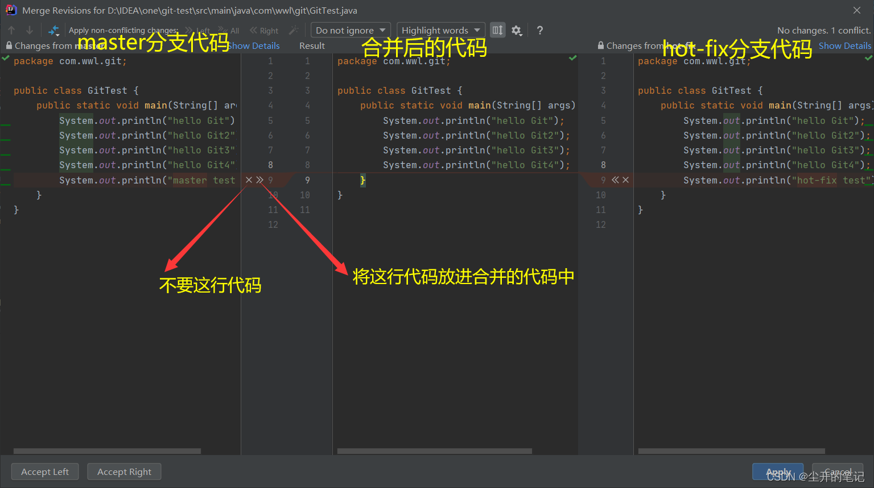The image size is (874, 488).
Task: Show Details for changes from master
Action: (255, 45)
